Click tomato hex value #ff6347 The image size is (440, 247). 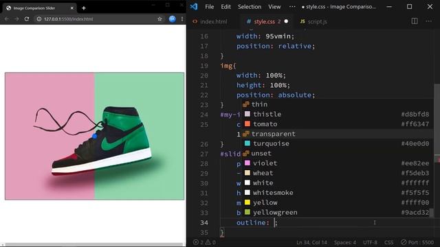pos(415,123)
